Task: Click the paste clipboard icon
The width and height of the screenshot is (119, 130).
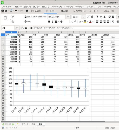Action: coord(5,18)
